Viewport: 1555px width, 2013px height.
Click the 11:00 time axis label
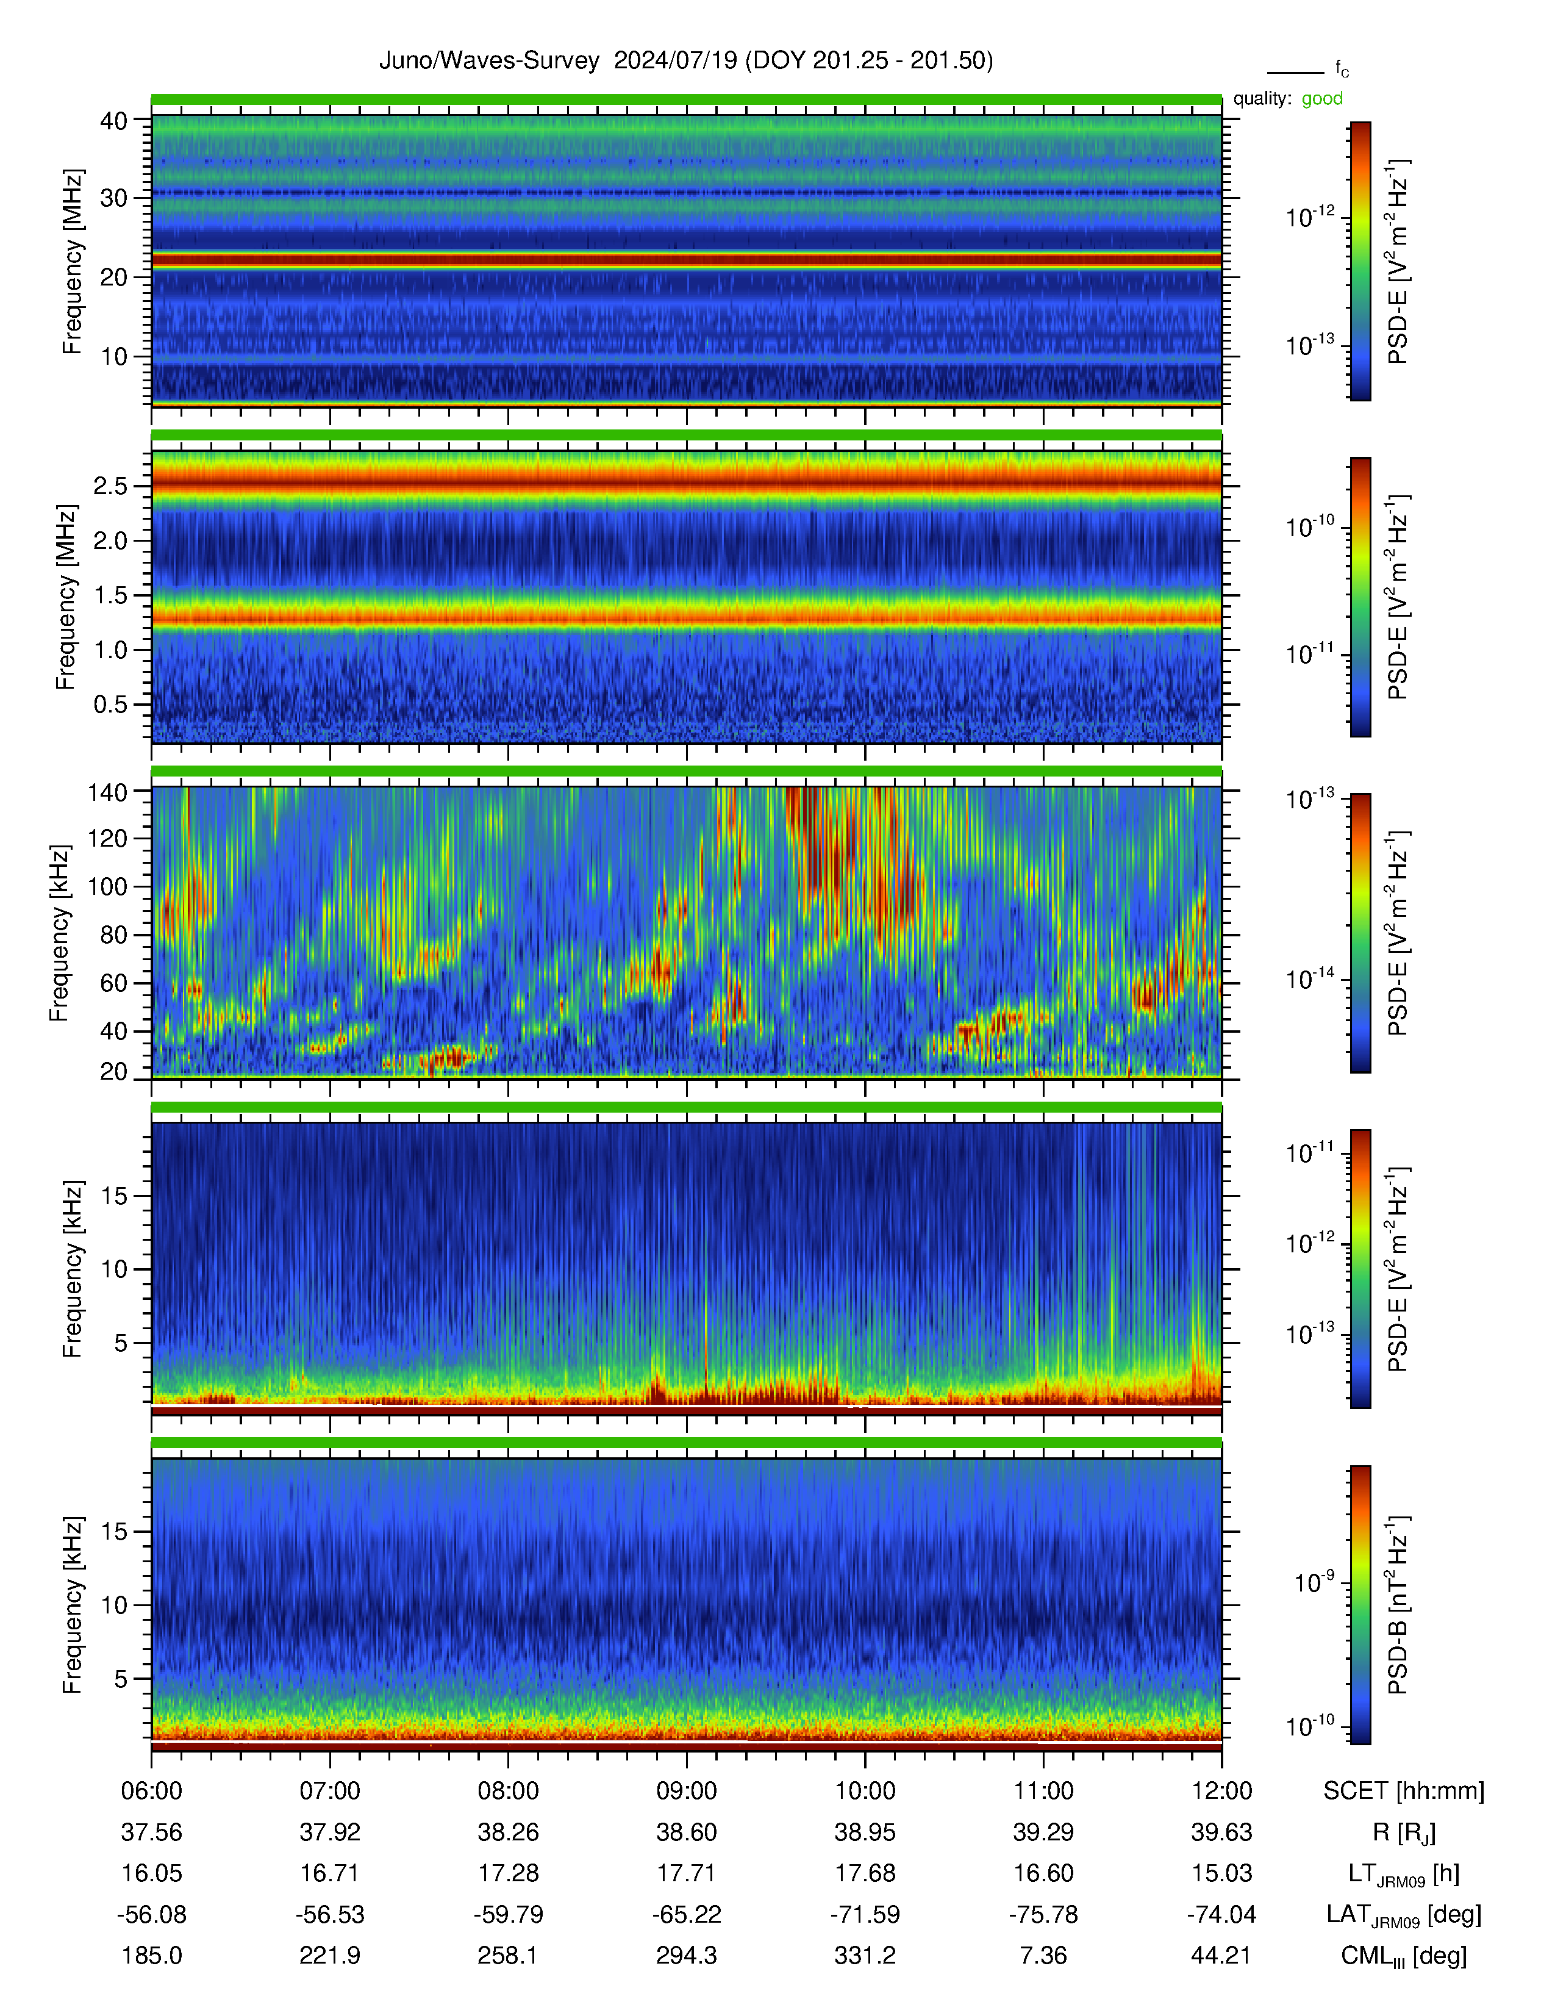coord(1044,1791)
